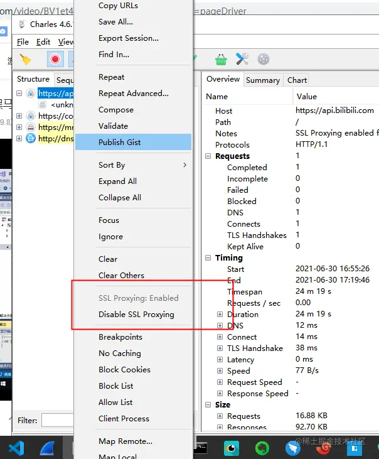
Task: Switch to the Structure tab
Action: [33, 79]
